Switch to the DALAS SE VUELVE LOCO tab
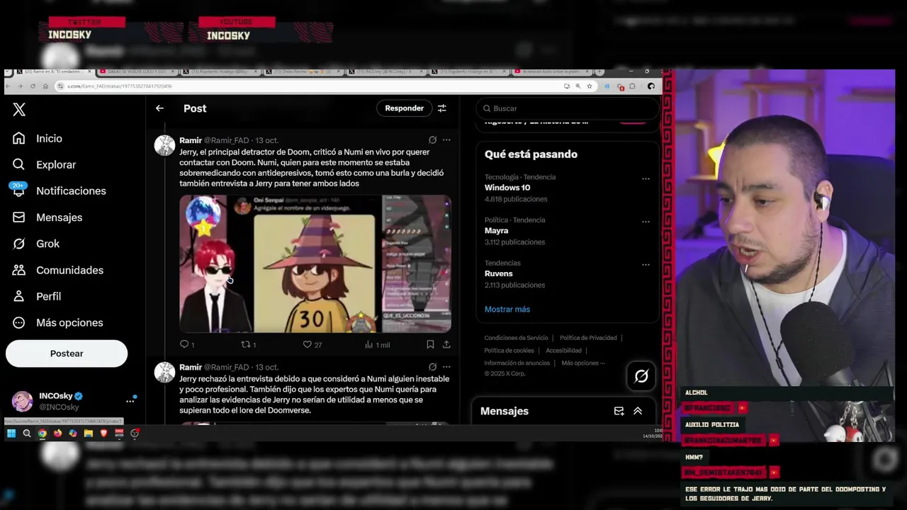This screenshot has width=907, height=510. (x=136, y=72)
